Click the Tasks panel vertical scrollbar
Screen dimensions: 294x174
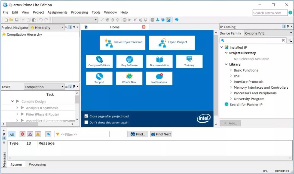(x=77, y=106)
